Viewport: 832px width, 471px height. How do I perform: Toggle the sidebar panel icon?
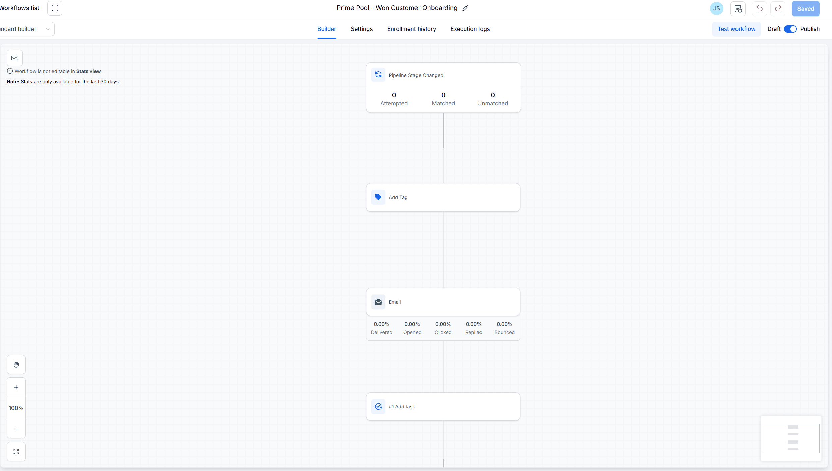pos(55,8)
